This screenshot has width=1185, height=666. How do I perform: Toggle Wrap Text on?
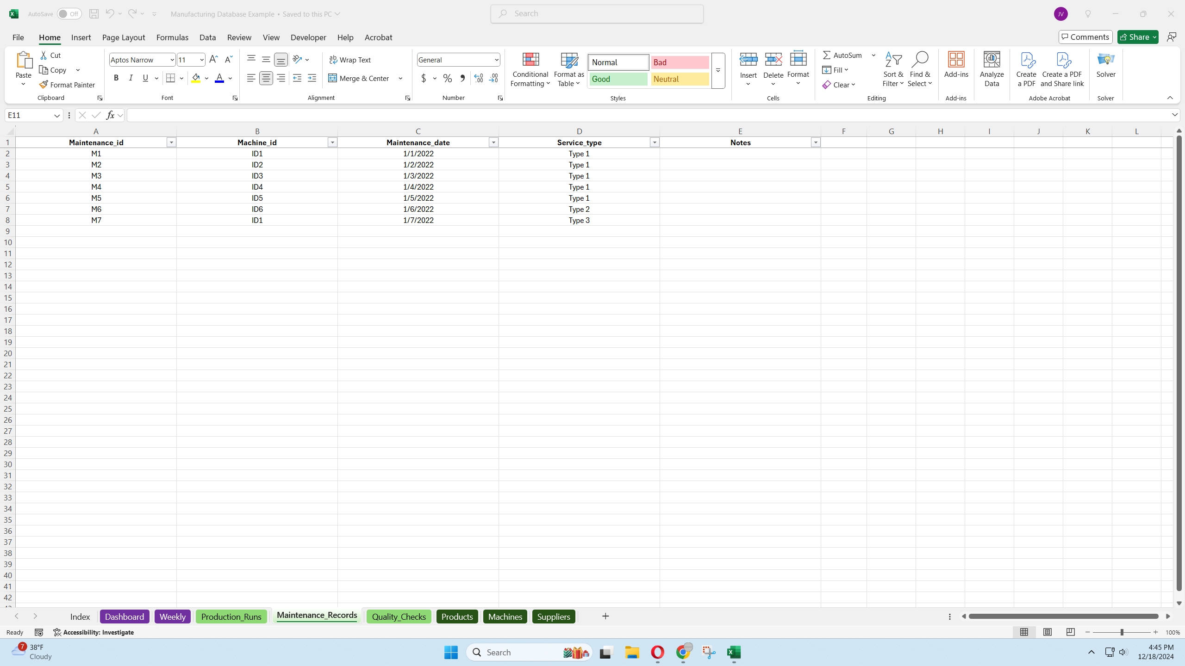(x=350, y=60)
